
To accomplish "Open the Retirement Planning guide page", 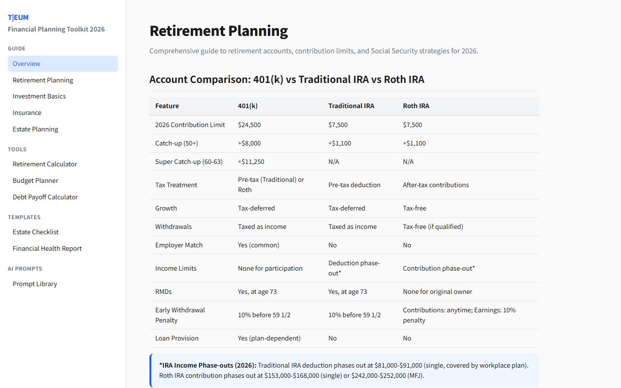I will pos(43,80).
